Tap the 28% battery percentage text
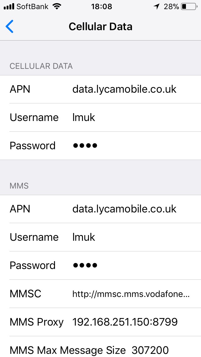The image size is (201, 357). click(171, 7)
